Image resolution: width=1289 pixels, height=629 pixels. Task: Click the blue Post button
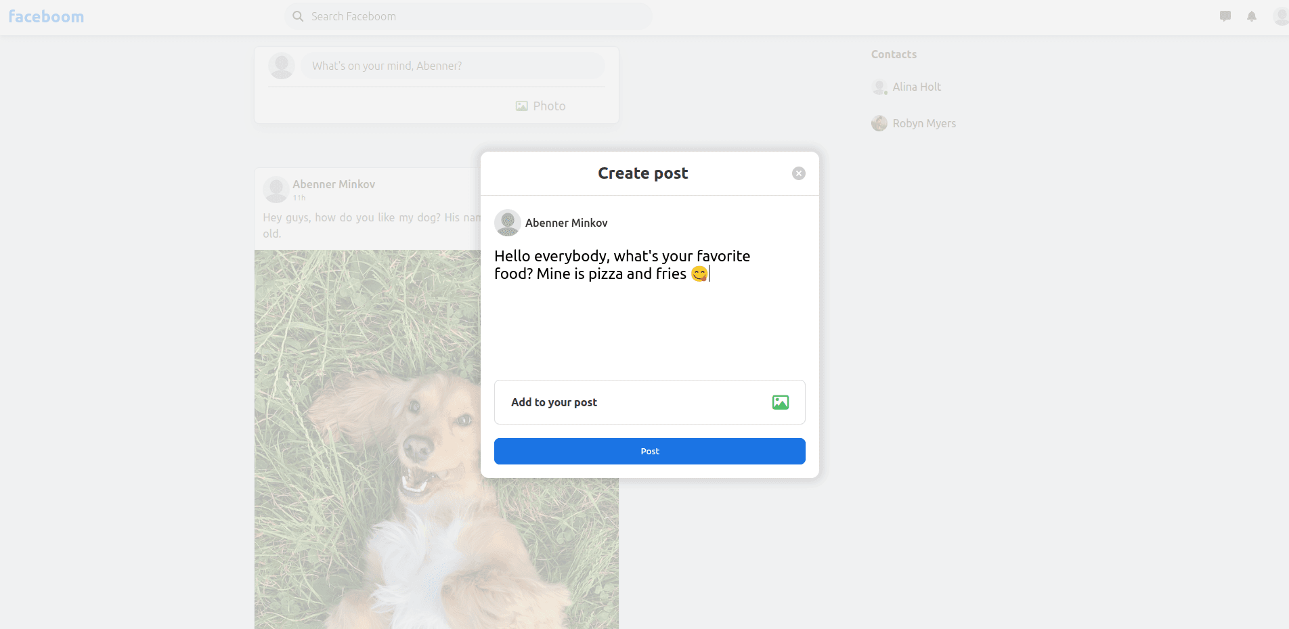[x=650, y=451]
